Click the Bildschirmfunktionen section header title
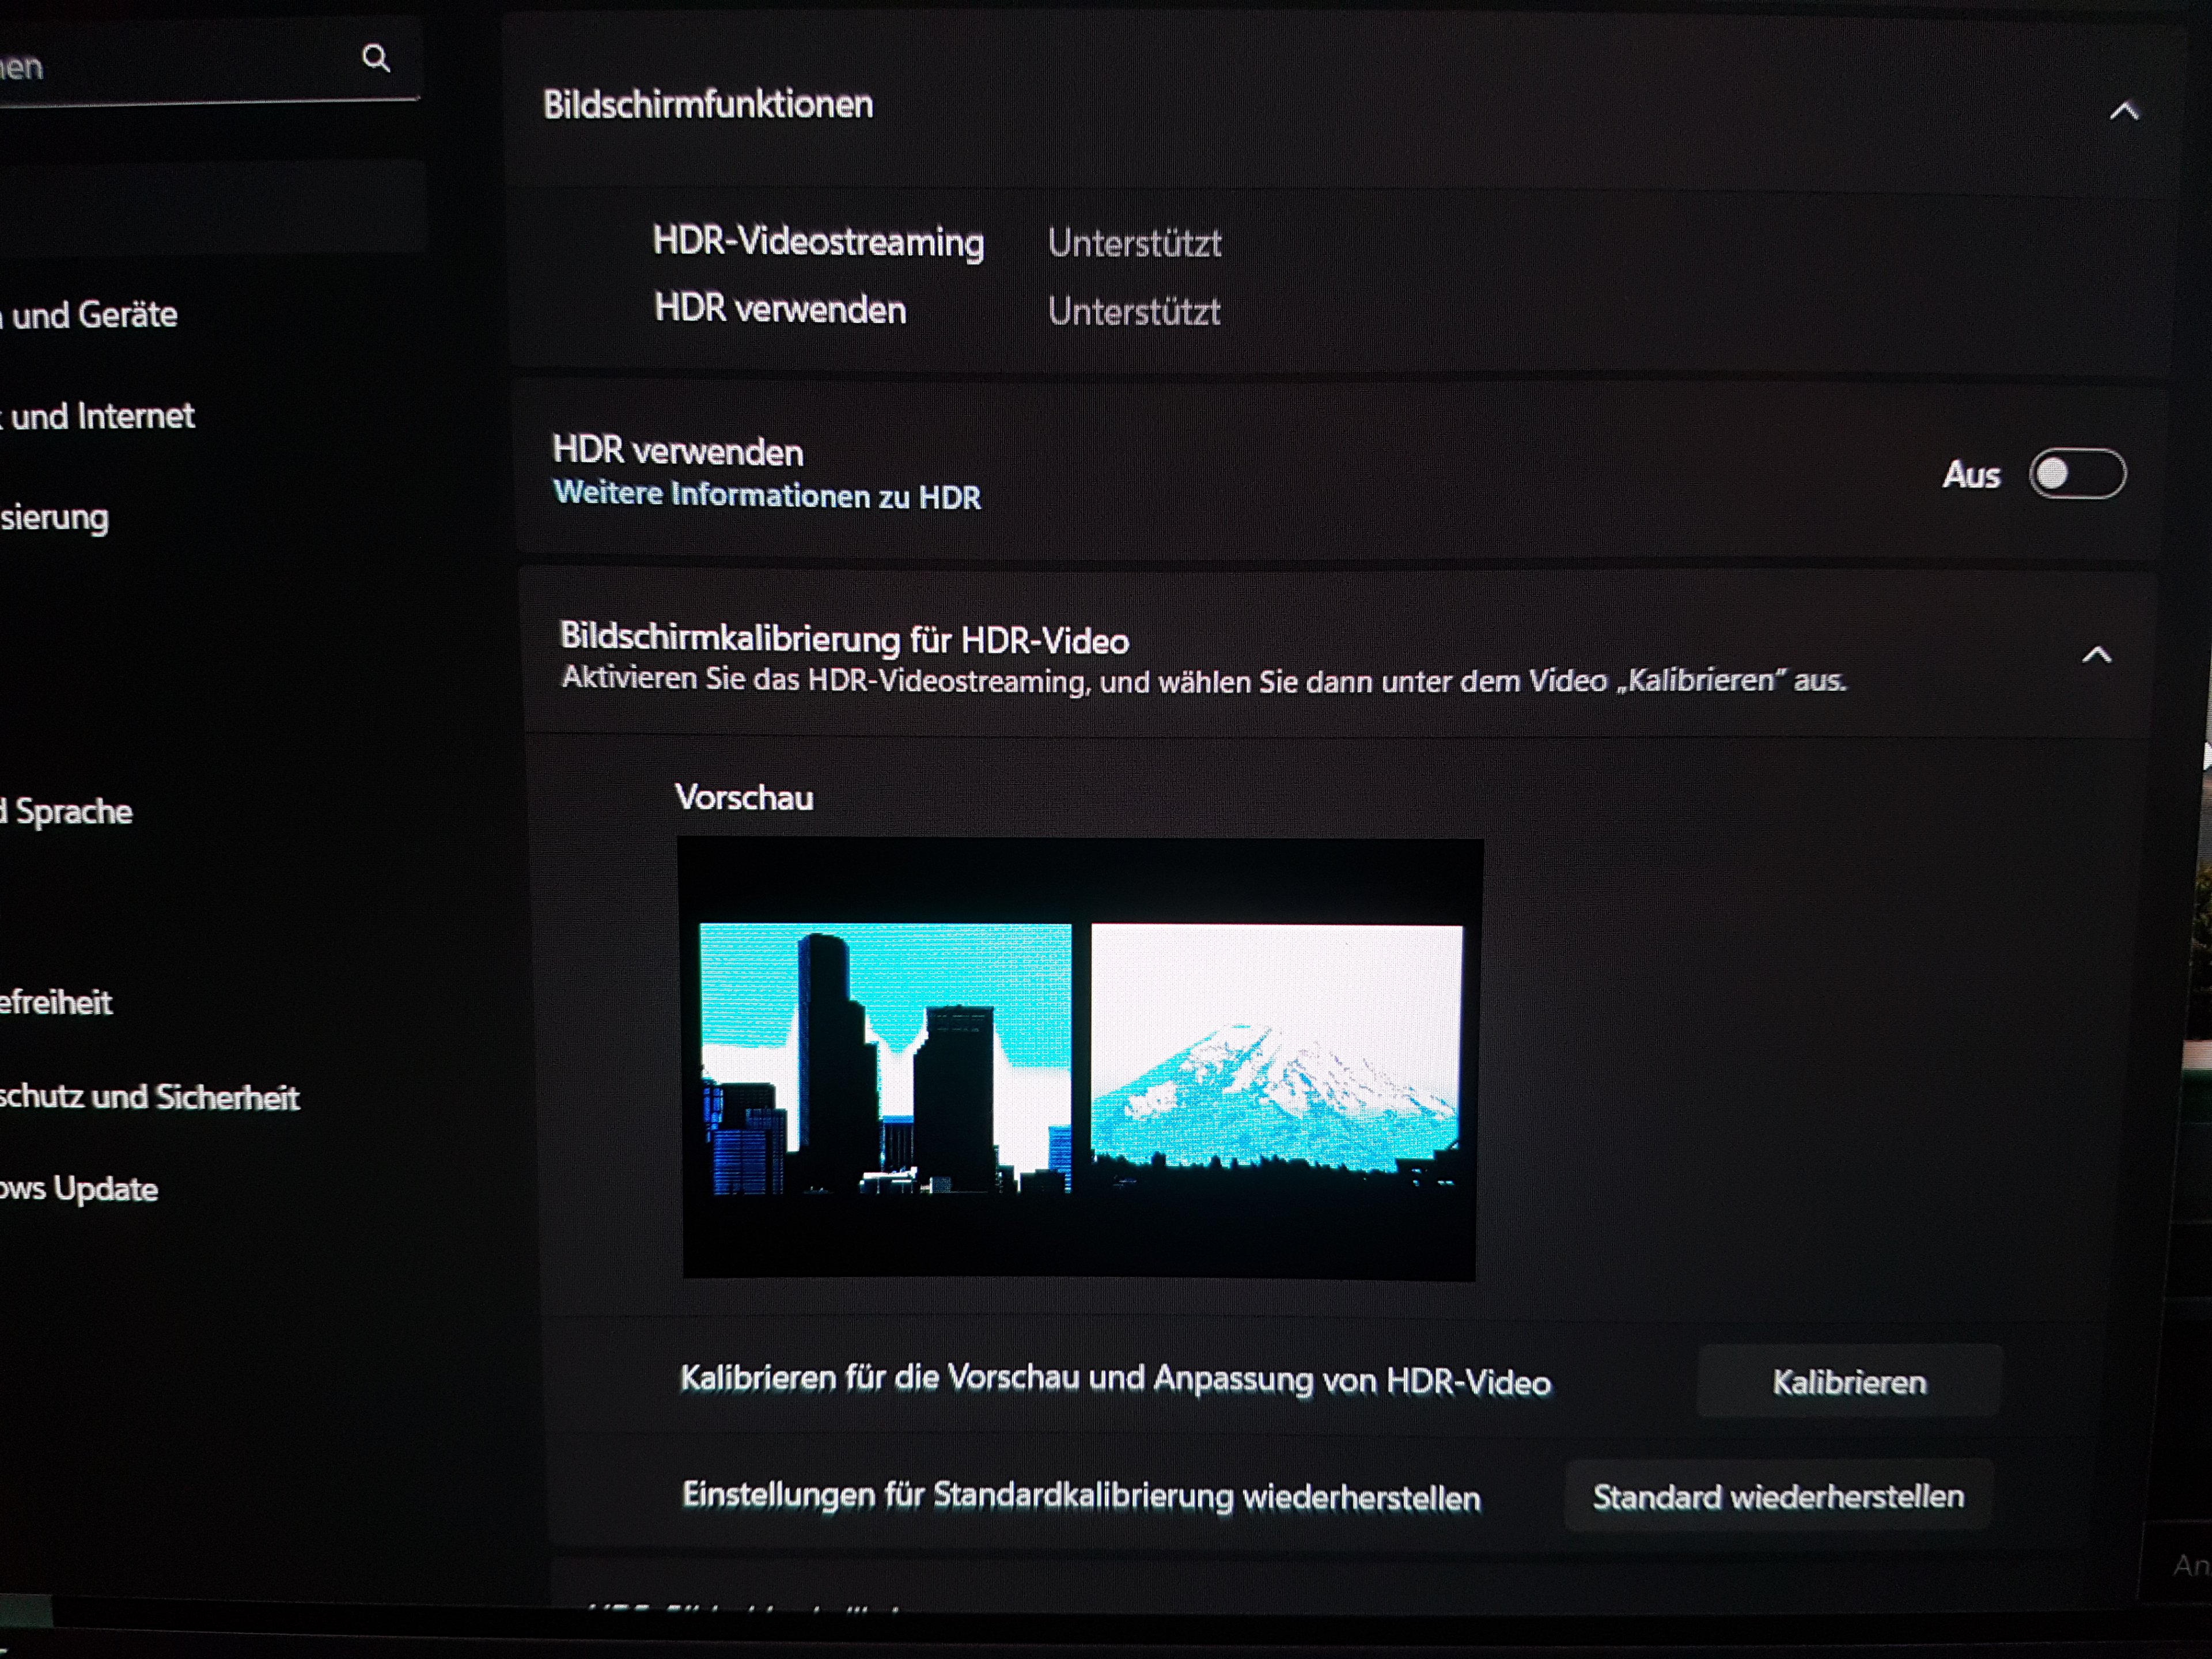The height and width of the screenshot is (1659, 2212). (x=708, y=105)
